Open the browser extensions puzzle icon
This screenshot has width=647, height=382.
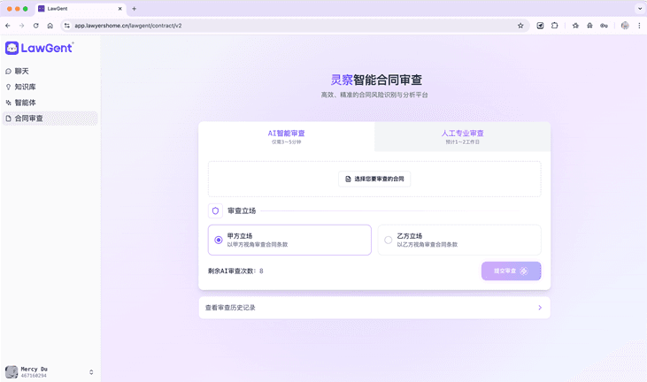tap(555, 26)
